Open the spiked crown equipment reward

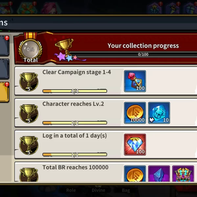[x=183, y=174]
